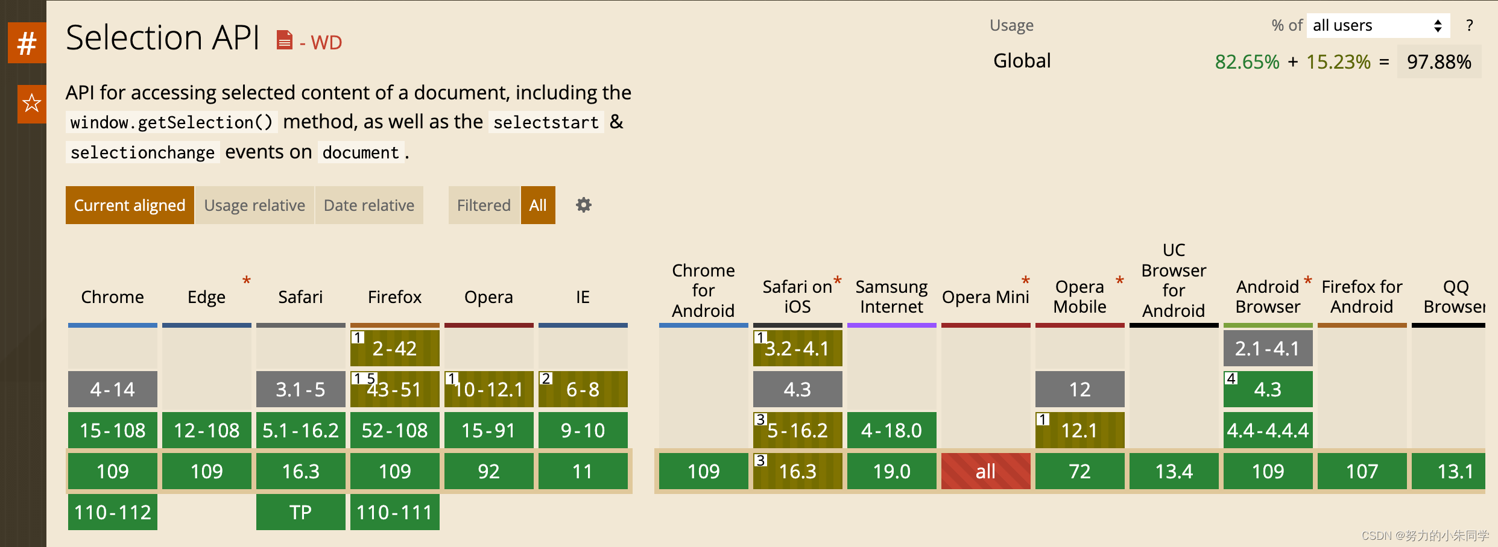Click the # permalink icon
This screenshot has width=1498, height=547.
[27, 43]
